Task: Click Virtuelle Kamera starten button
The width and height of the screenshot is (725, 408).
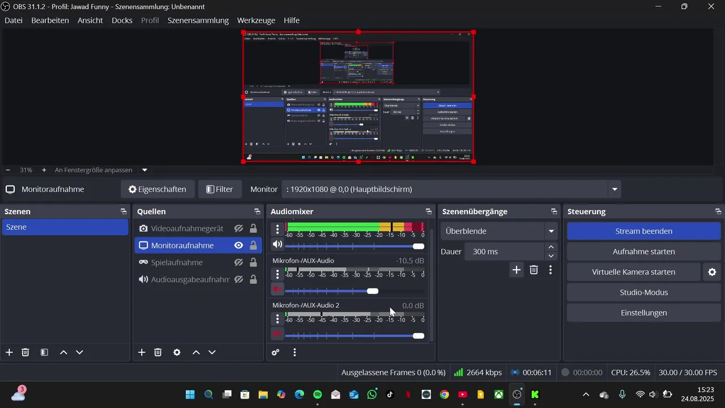Action: click(634, 272)
